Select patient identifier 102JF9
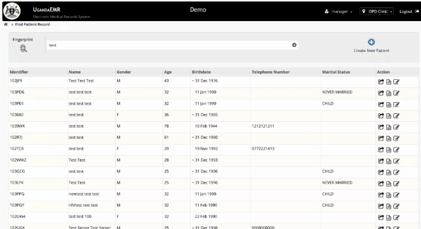Screen dimensions: 421x229 [x=16, y=80]
